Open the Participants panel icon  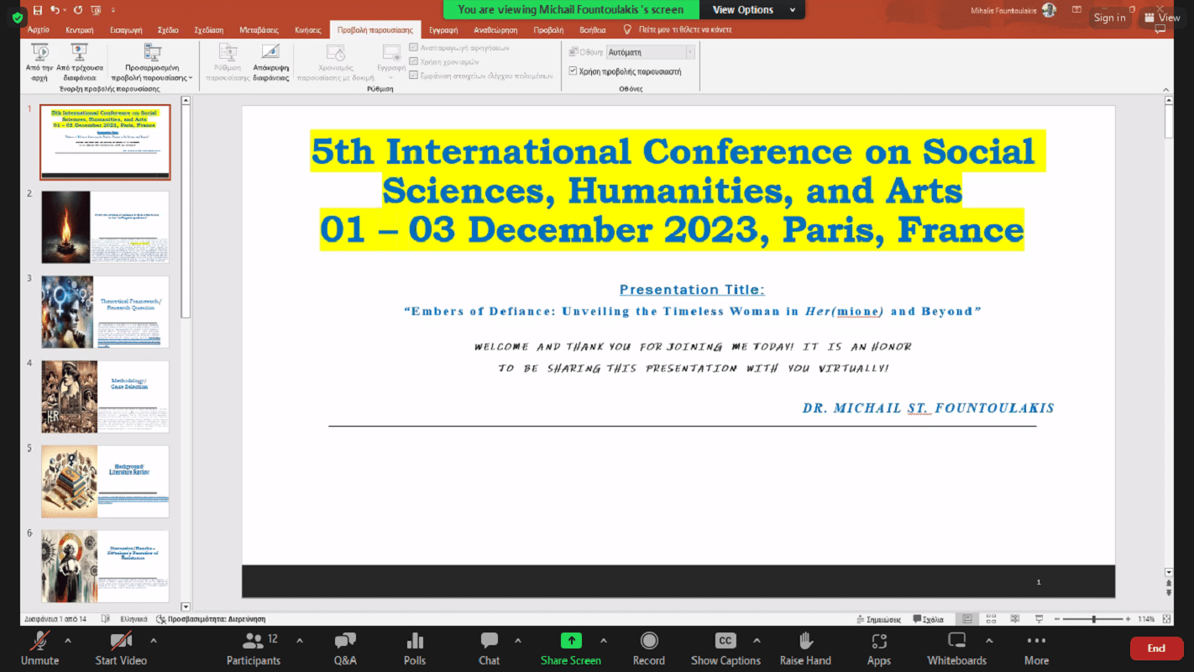(253, 642)
